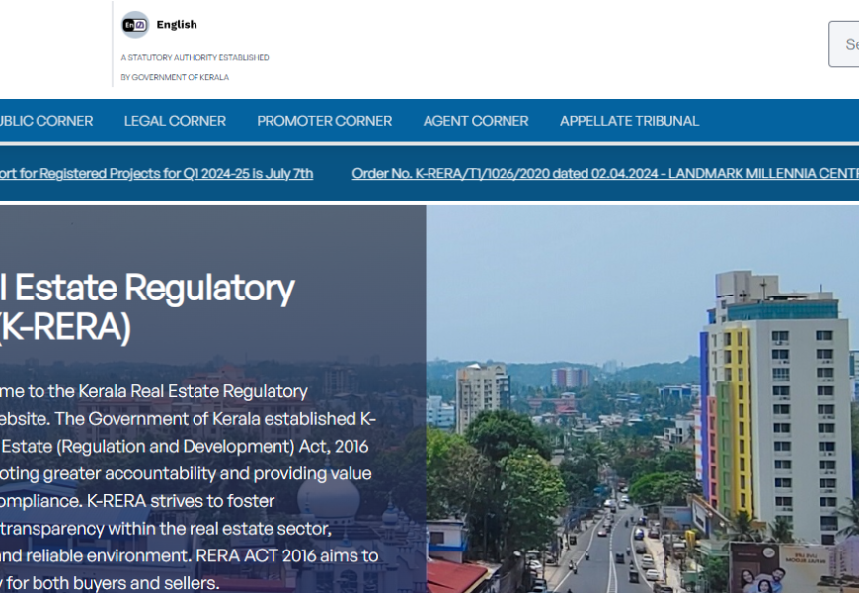
Task: Open the Q1 2024-25 registered projects notice
Action: coord(155,174)
